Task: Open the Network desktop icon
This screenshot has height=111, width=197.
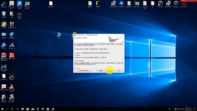Action: click(x=12, y=35)
